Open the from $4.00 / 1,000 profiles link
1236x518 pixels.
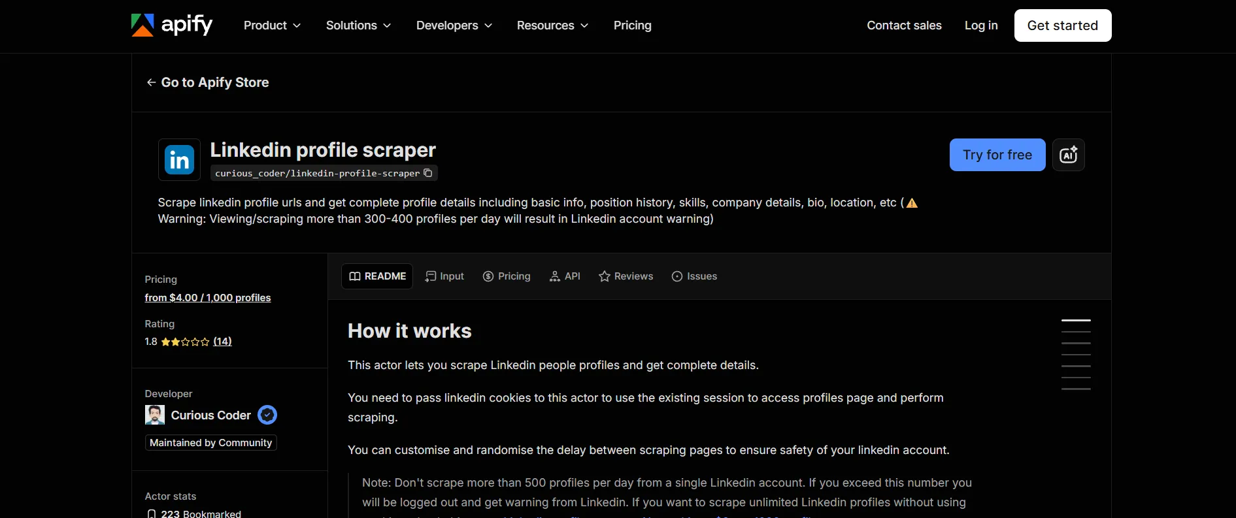[x=208, y=298]
